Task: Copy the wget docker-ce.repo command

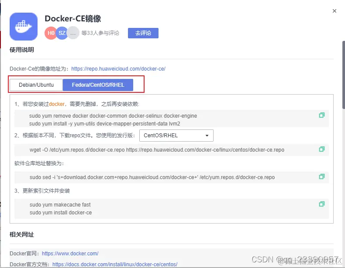Action: pos(322,149)
